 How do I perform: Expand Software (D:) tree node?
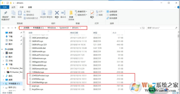(x=3, y=87)
